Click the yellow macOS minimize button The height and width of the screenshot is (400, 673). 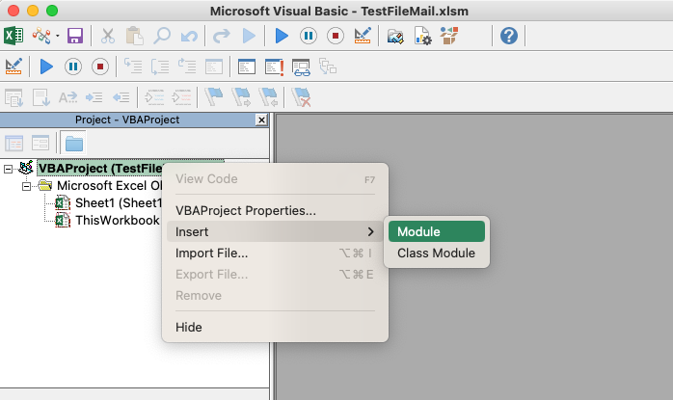click(x=33, y=11)
